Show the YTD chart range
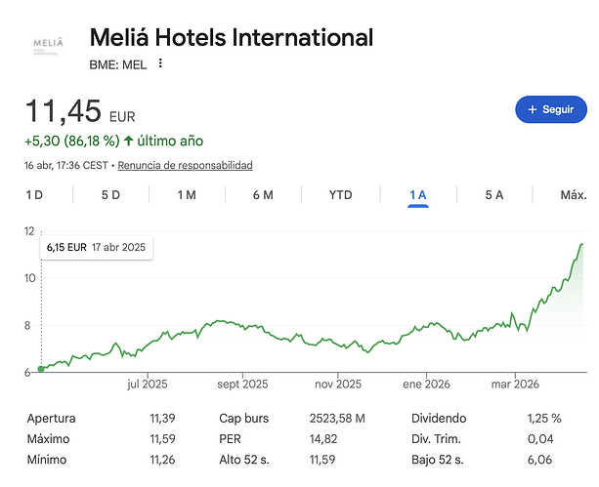Image resolution: width=599 pixels, height=487 pixels. (x=340, y=195)
